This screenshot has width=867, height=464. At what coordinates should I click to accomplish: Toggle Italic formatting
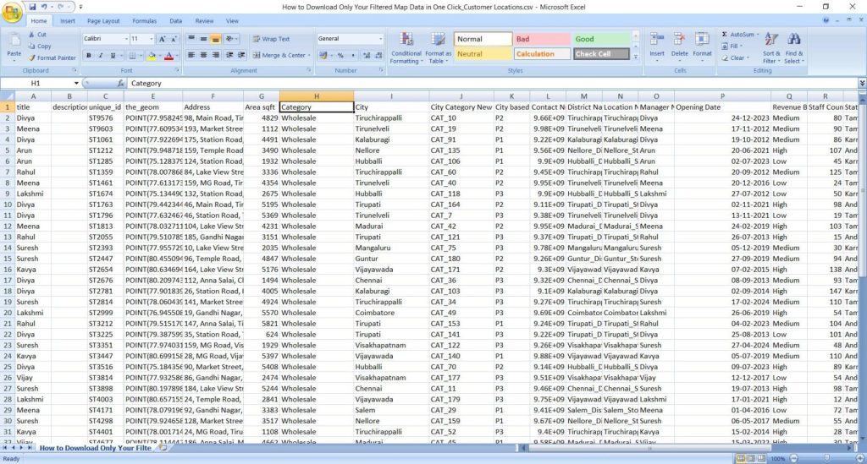[101, 56]
